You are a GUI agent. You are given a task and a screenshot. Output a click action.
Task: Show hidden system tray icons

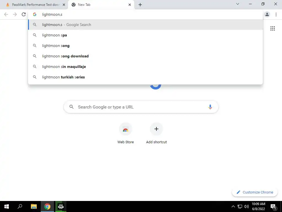click(x=233, y=206)
